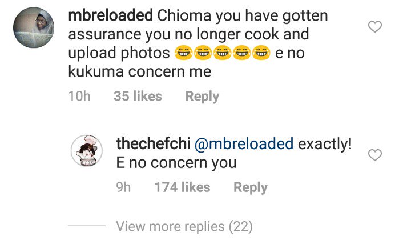Tap the heart beside thechefchi's reply
407x240 pixels.
[374, 155]
